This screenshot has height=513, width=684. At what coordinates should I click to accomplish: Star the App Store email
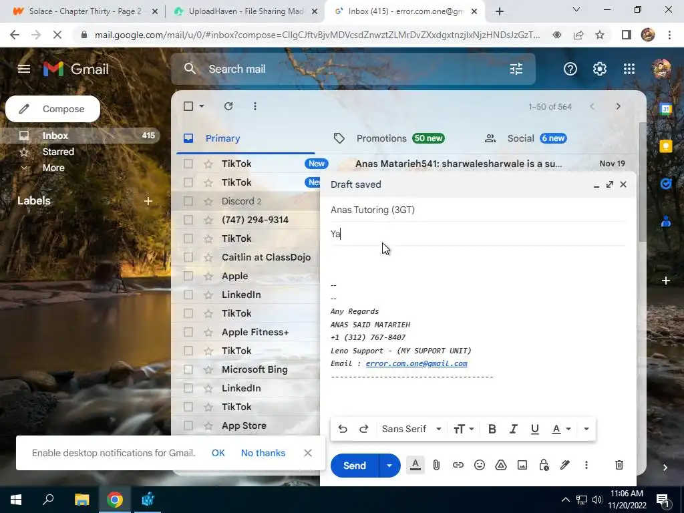pyautogui.click(x=208, y=425)
